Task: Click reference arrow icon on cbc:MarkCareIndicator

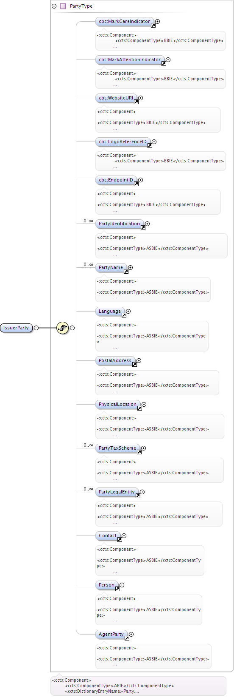Action: tap(153, 25)
